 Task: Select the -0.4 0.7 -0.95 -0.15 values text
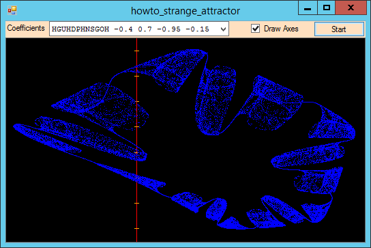162,29
